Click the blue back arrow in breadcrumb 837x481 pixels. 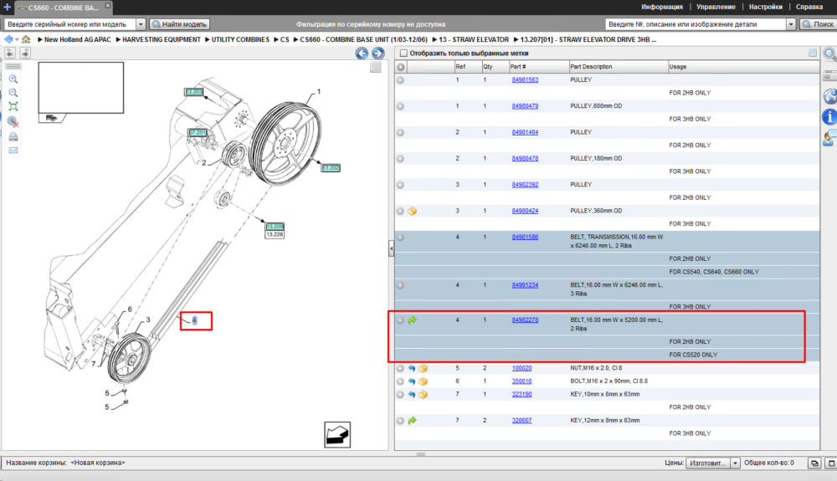click(8, 39)
